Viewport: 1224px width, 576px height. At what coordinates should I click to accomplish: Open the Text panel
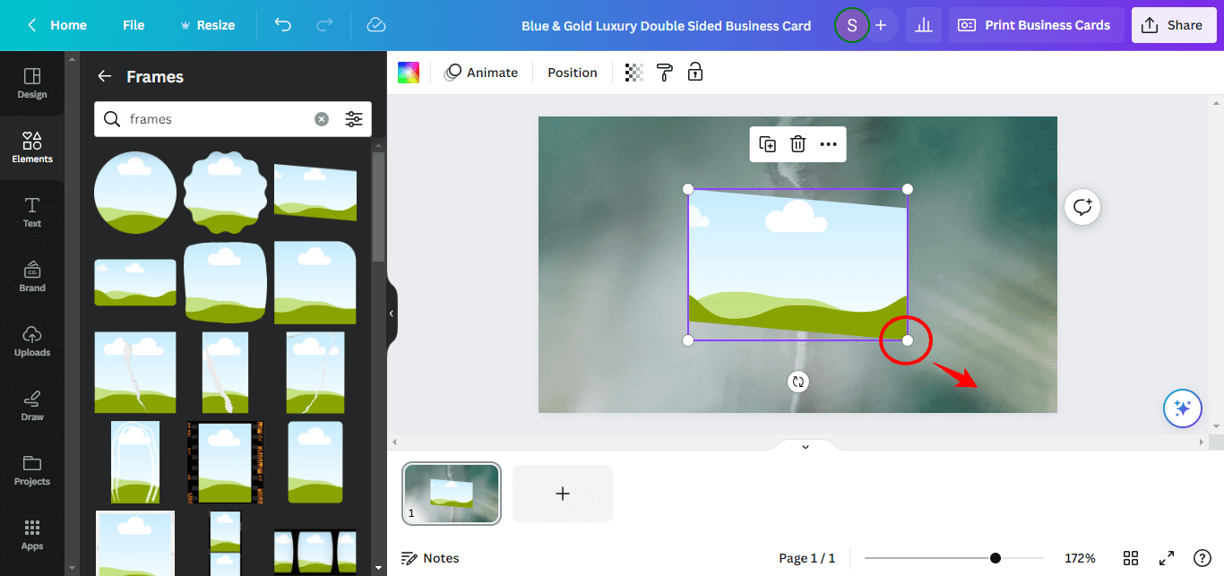click(x=31, y=211)
